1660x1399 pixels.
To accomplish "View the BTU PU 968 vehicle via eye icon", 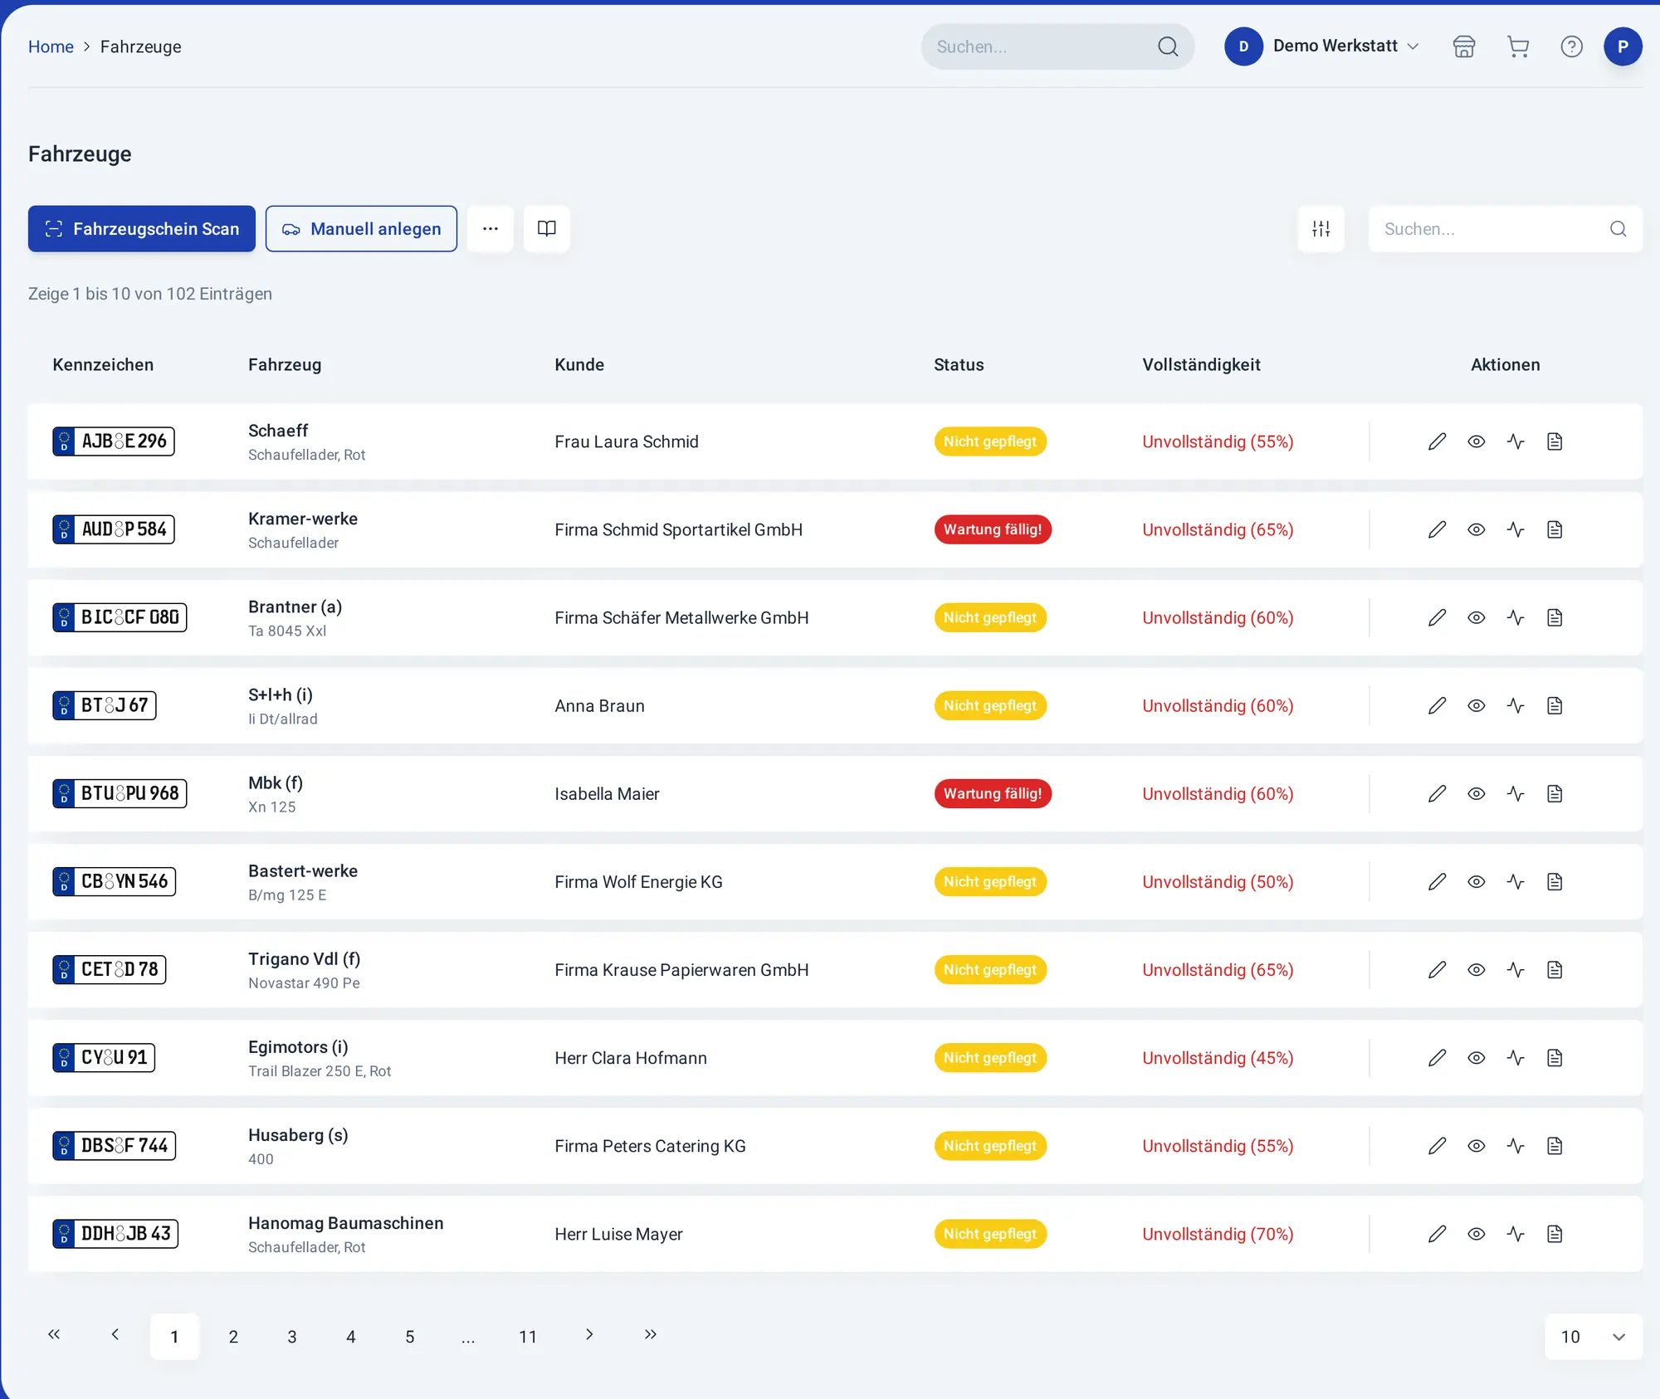I will [x=1477, y=793].
